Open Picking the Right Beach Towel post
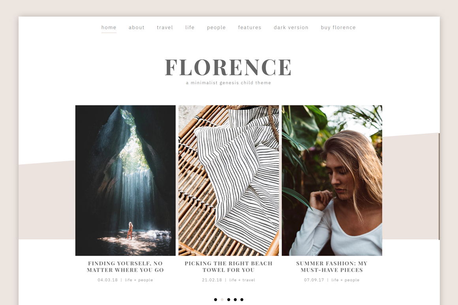The width and height of the screenshot is (458, 305). [x=229, y=267]
